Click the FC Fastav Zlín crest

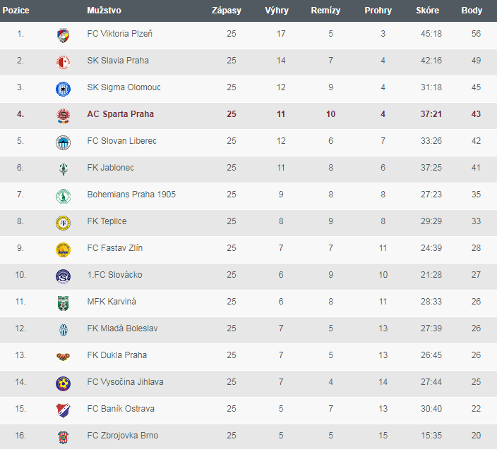[63, 250]
